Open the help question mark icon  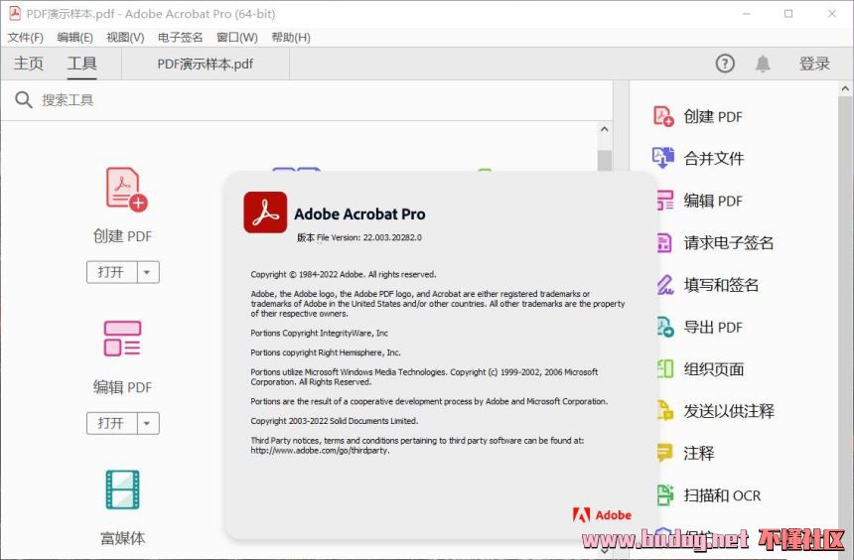pyautogui.click(x=725, y=64)
